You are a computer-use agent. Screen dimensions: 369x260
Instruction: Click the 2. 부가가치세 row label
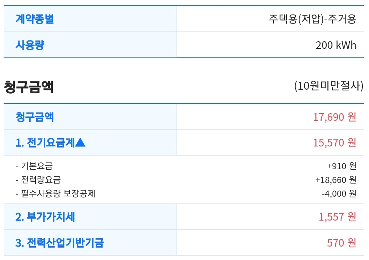[x=45, y=217]
